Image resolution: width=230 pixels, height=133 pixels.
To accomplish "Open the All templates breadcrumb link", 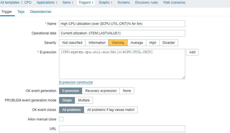I will [x=10, y=3].
